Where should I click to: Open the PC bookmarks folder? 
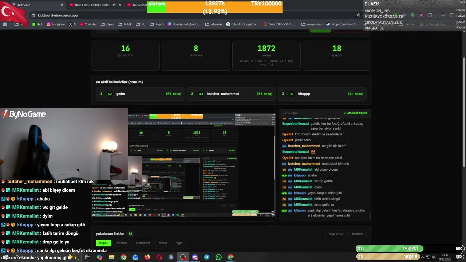(141, 24)
